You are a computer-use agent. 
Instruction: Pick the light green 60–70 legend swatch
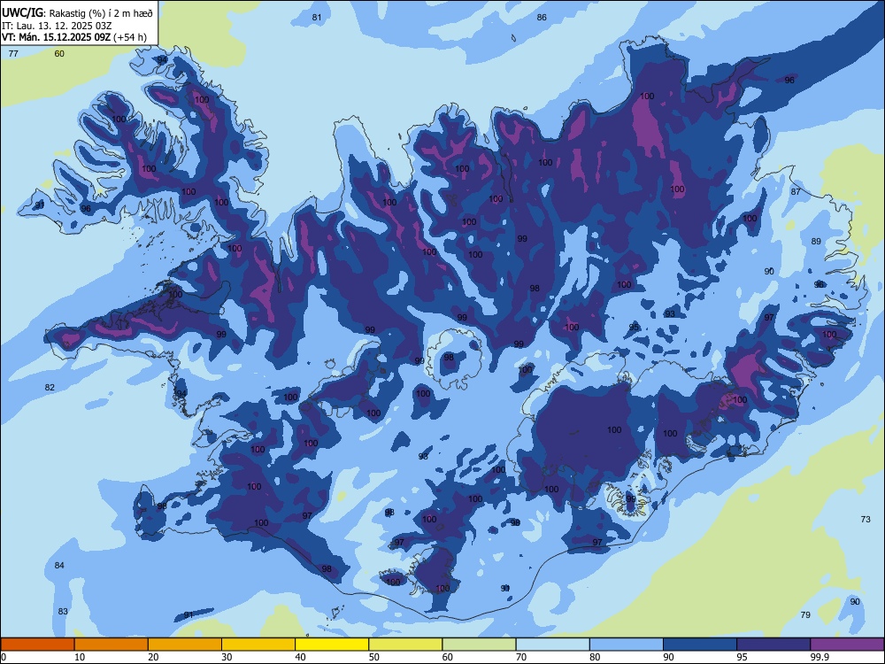[x=479, y=645]
